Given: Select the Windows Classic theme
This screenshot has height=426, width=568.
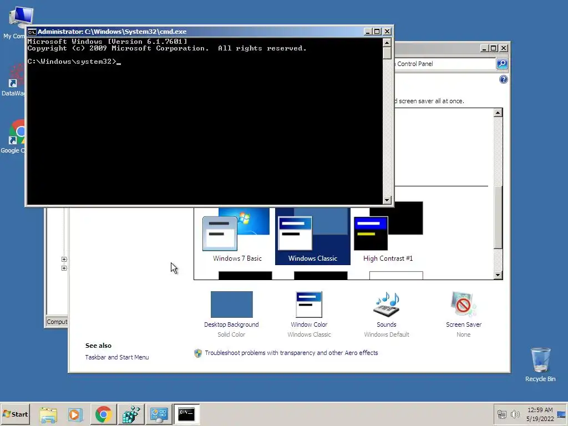Looking at the screenshot, I should (x=313, y=235).
